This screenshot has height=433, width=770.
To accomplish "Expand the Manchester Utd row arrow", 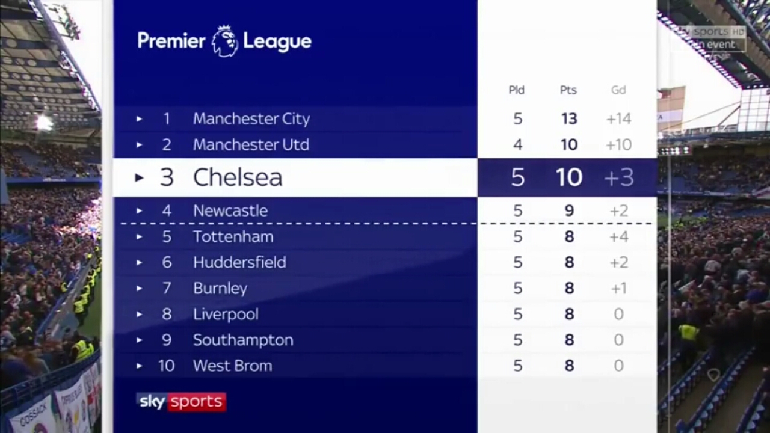I will pyautogui.click(x=139, y=145).
